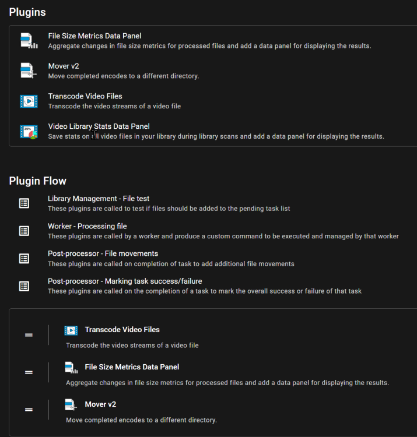417x437 pixels.
Task: Select Post-processor - Marking task success/failure flow
Action: (125, 281)
